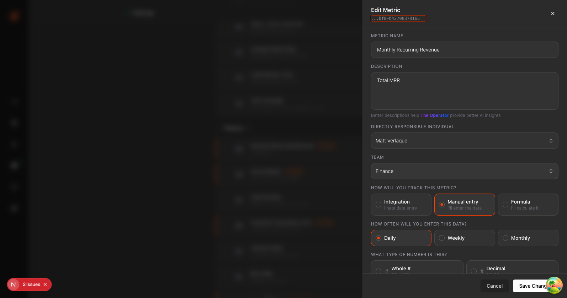This screenshot has height=298, width=567.
Task: Pick the Decimal number type
Action: pyautogui.click(x=512, y=269)
